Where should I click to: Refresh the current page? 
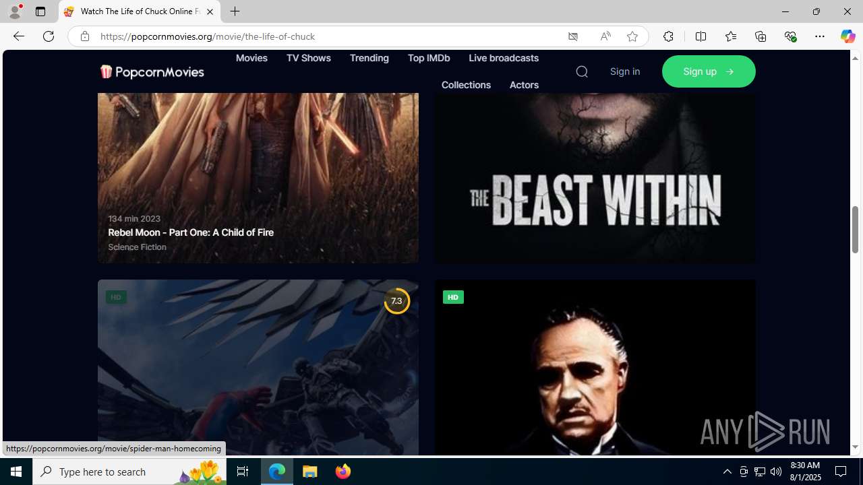49,36
